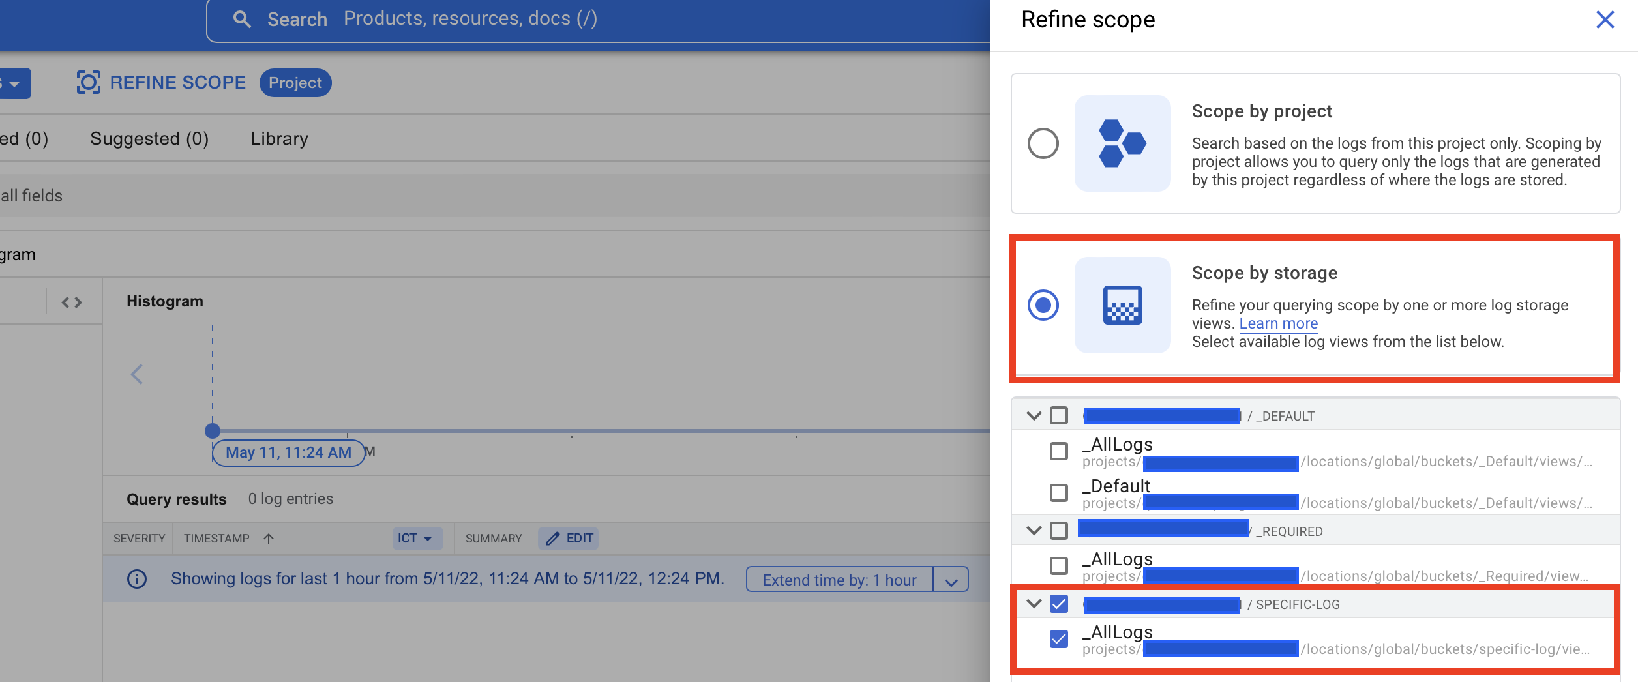Click Extend time by: 1 hour

(840, 580)
